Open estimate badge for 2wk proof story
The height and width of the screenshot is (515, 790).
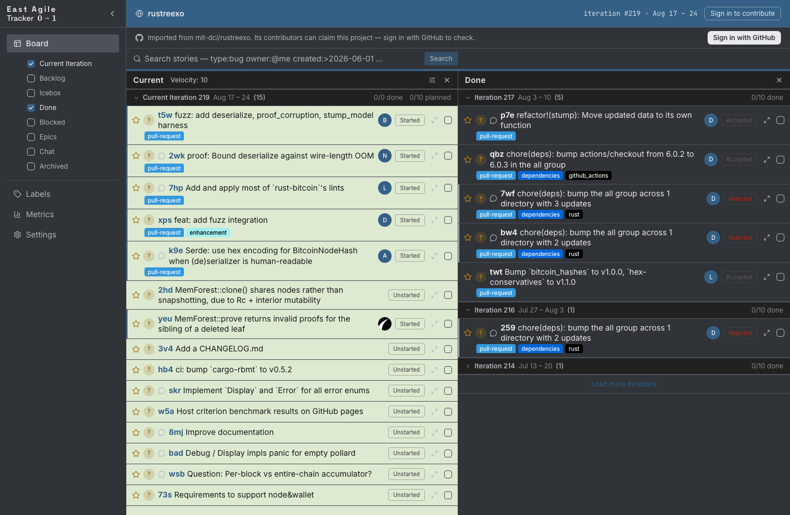coord(149,156)
